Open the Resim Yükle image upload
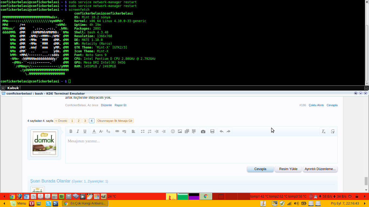369x207 pixels. pyautogui.click(x=288, y=169)
